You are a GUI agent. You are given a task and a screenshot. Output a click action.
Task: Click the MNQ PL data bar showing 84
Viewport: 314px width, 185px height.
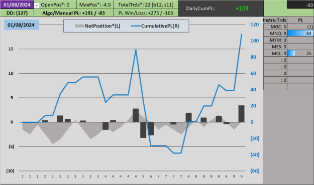coord(300,33)
